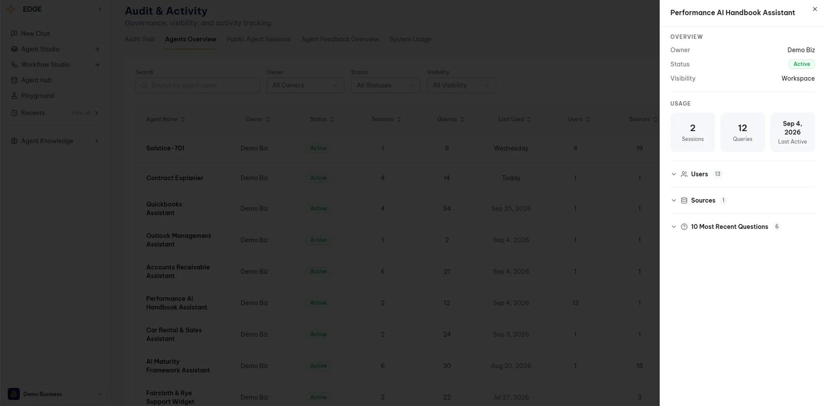Expand the 10 Most Recent Questions chevron
The height and width of the screenshot is (406, 824).
click(x=674, y=226)
